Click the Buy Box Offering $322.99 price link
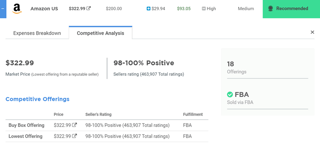 [x=62, y=125]
